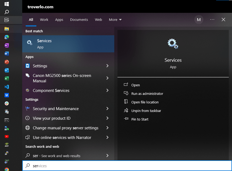Expand the Component Services arrow

click(107, 90)
